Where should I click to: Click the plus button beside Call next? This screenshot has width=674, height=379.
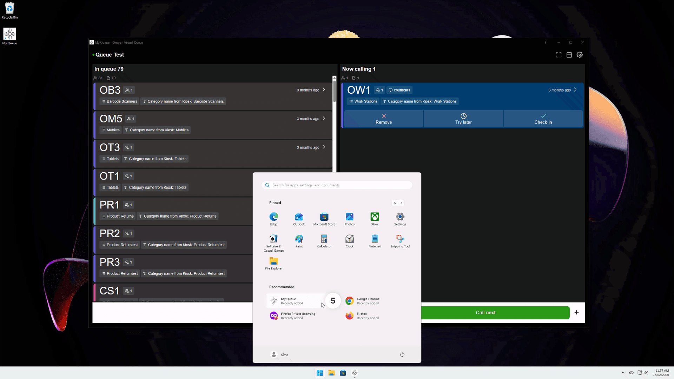tap(576, 313)
